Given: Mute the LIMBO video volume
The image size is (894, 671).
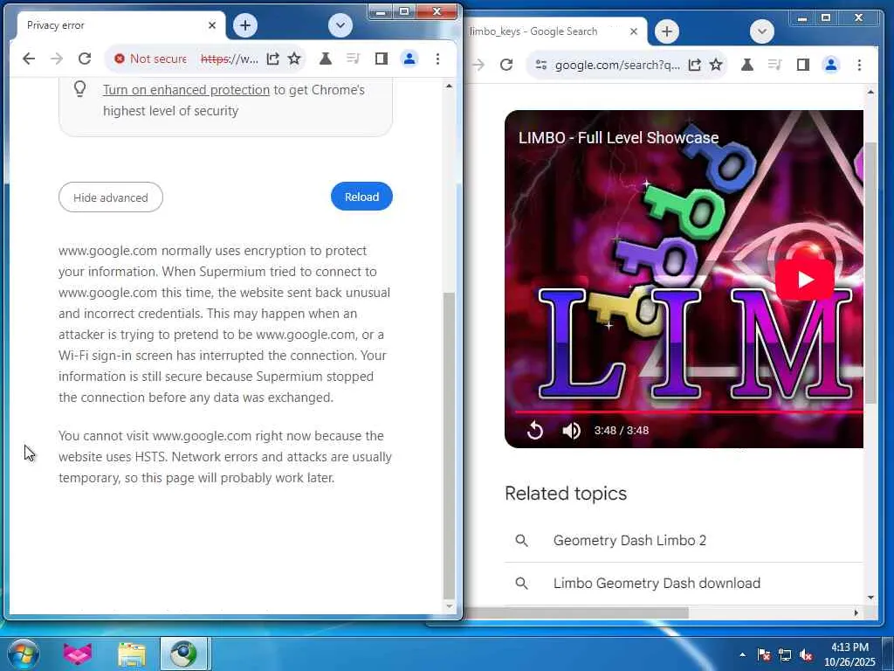Looking at the screenshot, I should 571,430.
